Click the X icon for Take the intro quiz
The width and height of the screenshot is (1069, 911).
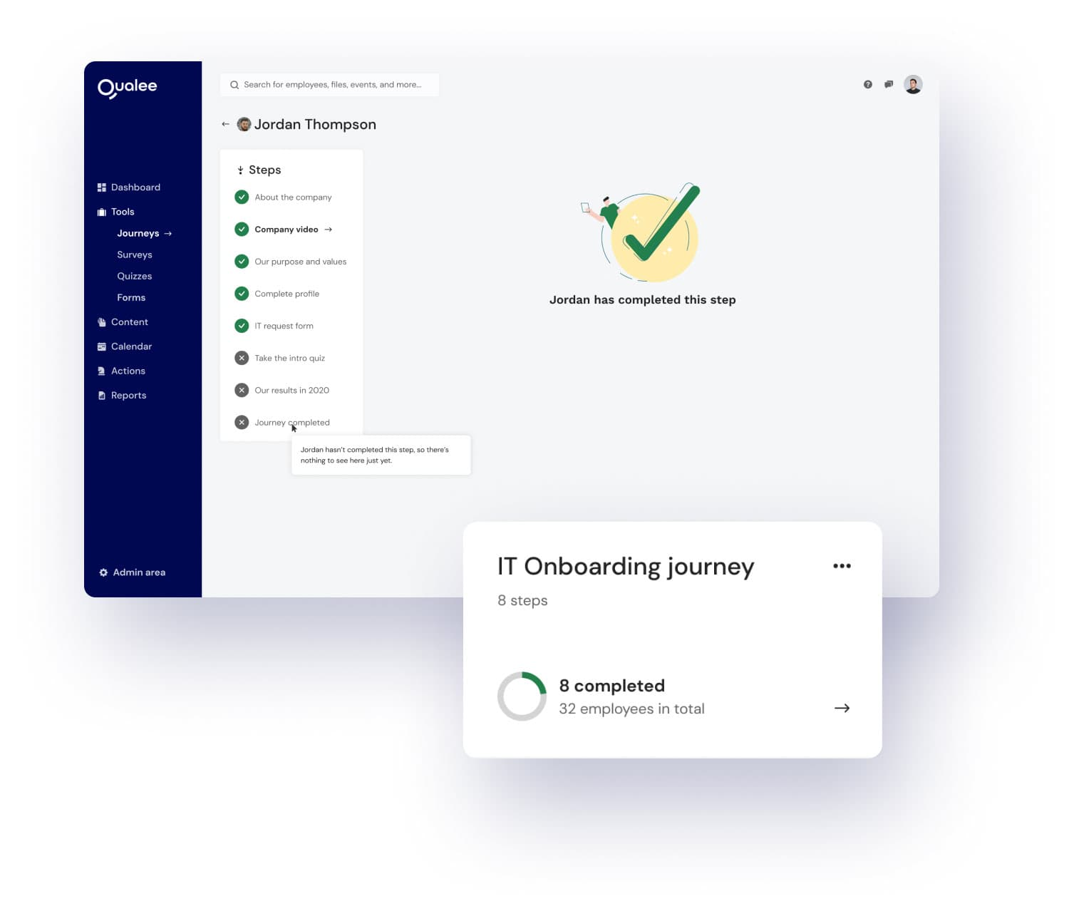(x=242, y=358)
